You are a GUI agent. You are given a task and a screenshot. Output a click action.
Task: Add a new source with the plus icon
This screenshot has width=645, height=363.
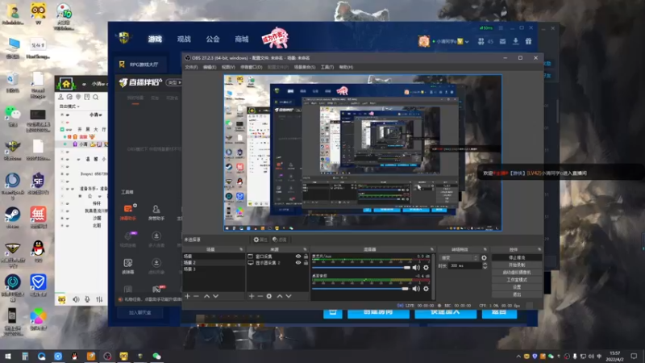252,296
